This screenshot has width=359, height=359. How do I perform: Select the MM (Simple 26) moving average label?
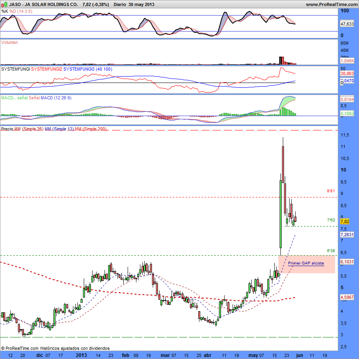click(29, 129)
